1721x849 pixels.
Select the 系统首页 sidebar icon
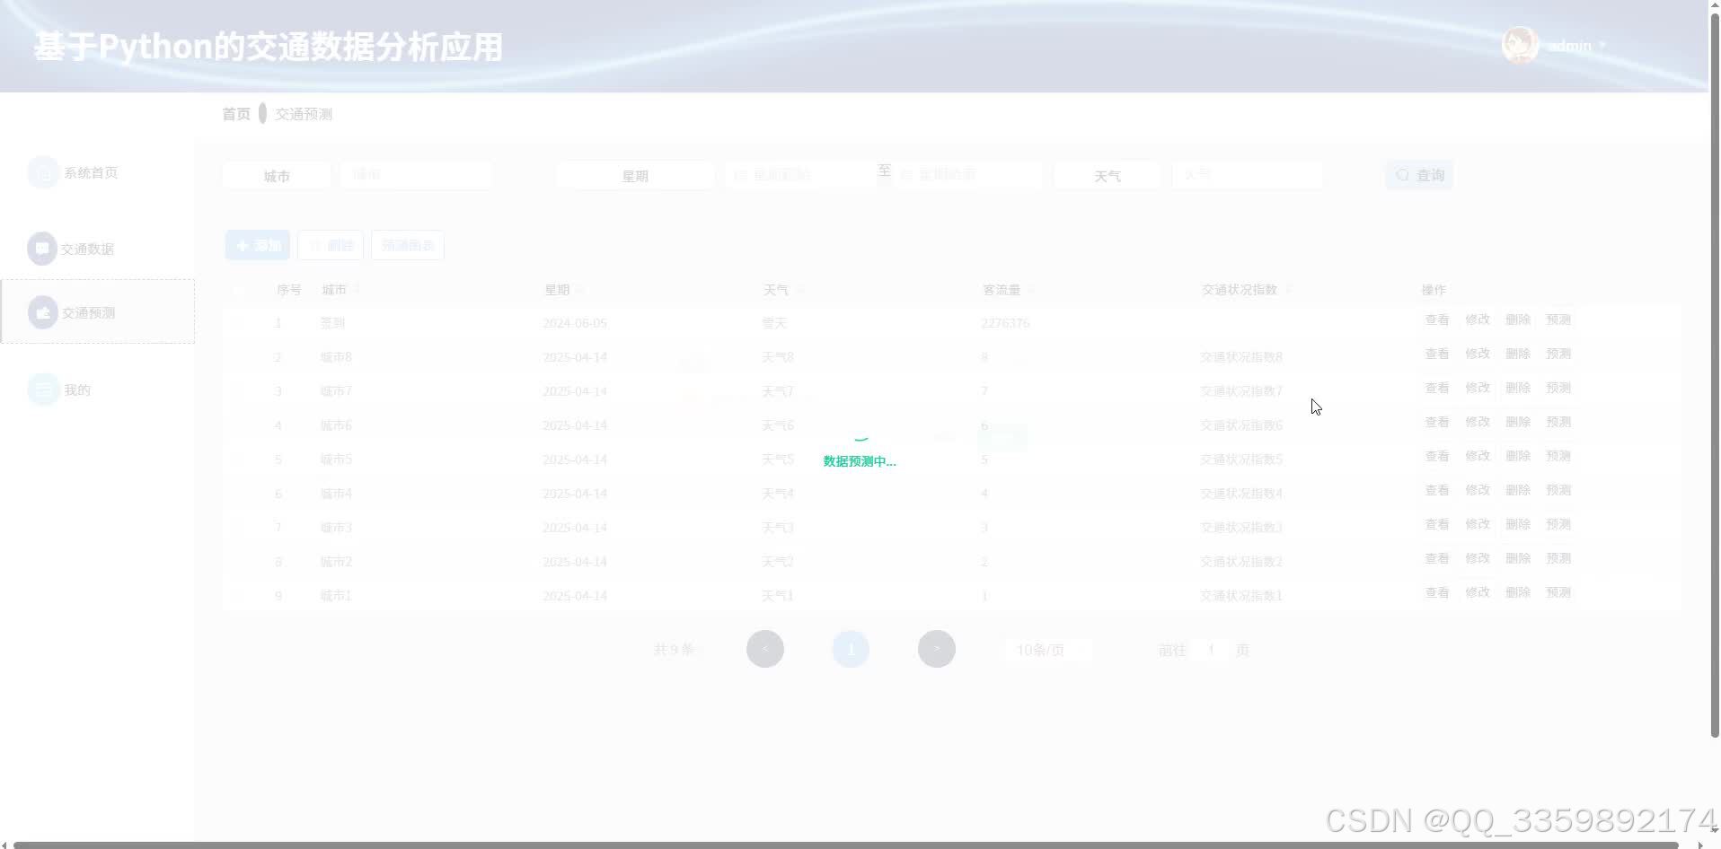click(42, 171)
